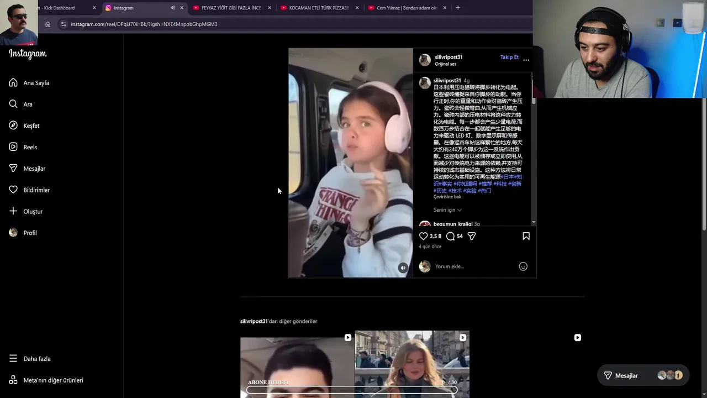This screenshot has height=398, width=707.
Task: Click the Oluştur plus icon
Action: tap(13, 211)
